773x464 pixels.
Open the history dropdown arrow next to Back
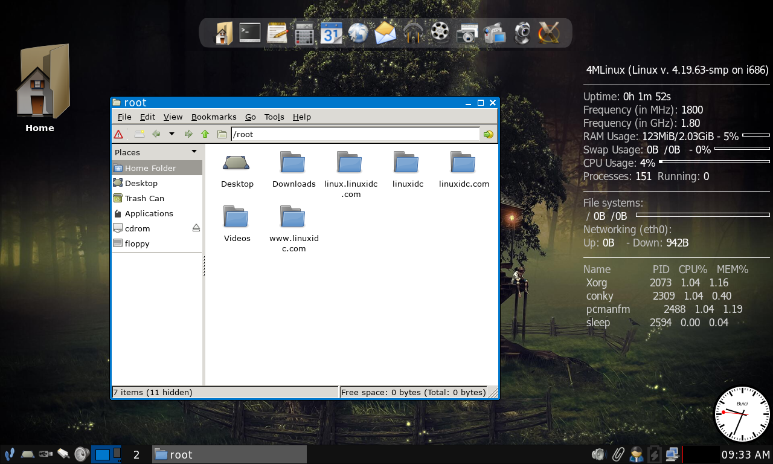point(172,134)
